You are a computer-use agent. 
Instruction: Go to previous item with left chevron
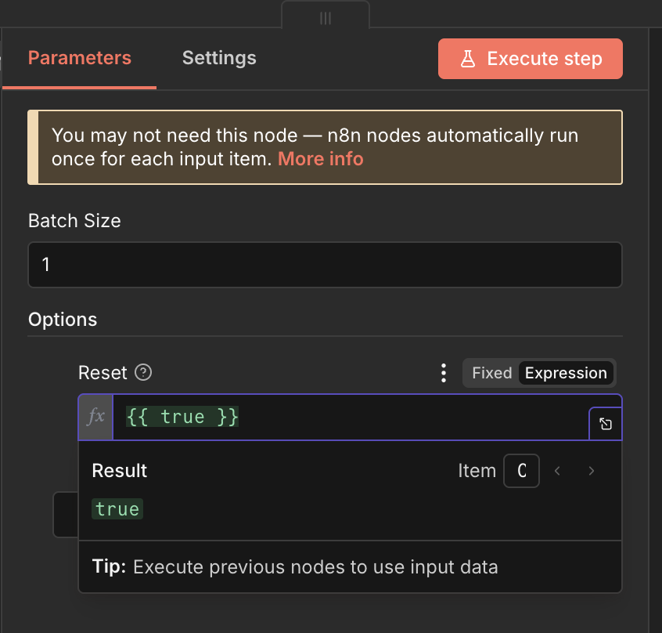pyautogui.click(x=558, y=471)
